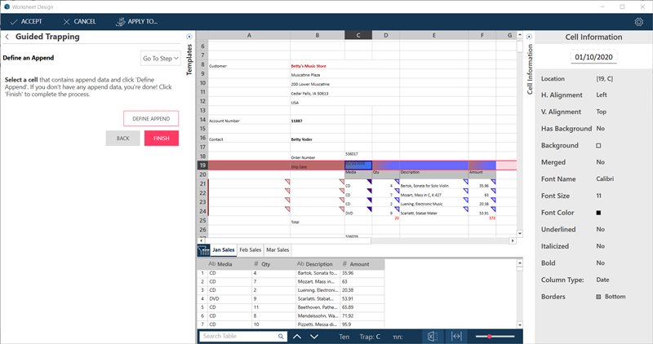The height and width of the screenshot is (344, 653).
Task: Click inside the Search Table field
Action: click(x=237, y=336)
